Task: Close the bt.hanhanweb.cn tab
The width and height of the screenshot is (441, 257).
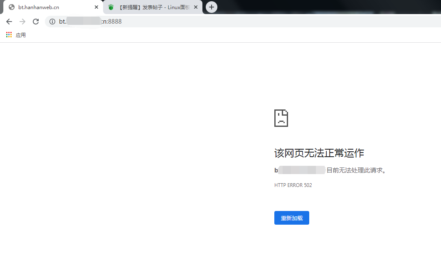Action: tap(96, 7)
